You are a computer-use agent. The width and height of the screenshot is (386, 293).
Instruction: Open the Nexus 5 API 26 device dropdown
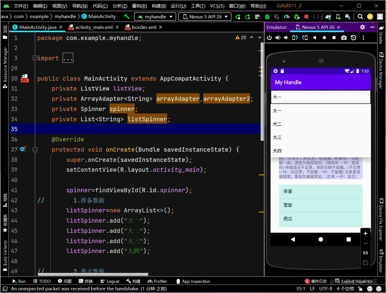tap(205, 17)
